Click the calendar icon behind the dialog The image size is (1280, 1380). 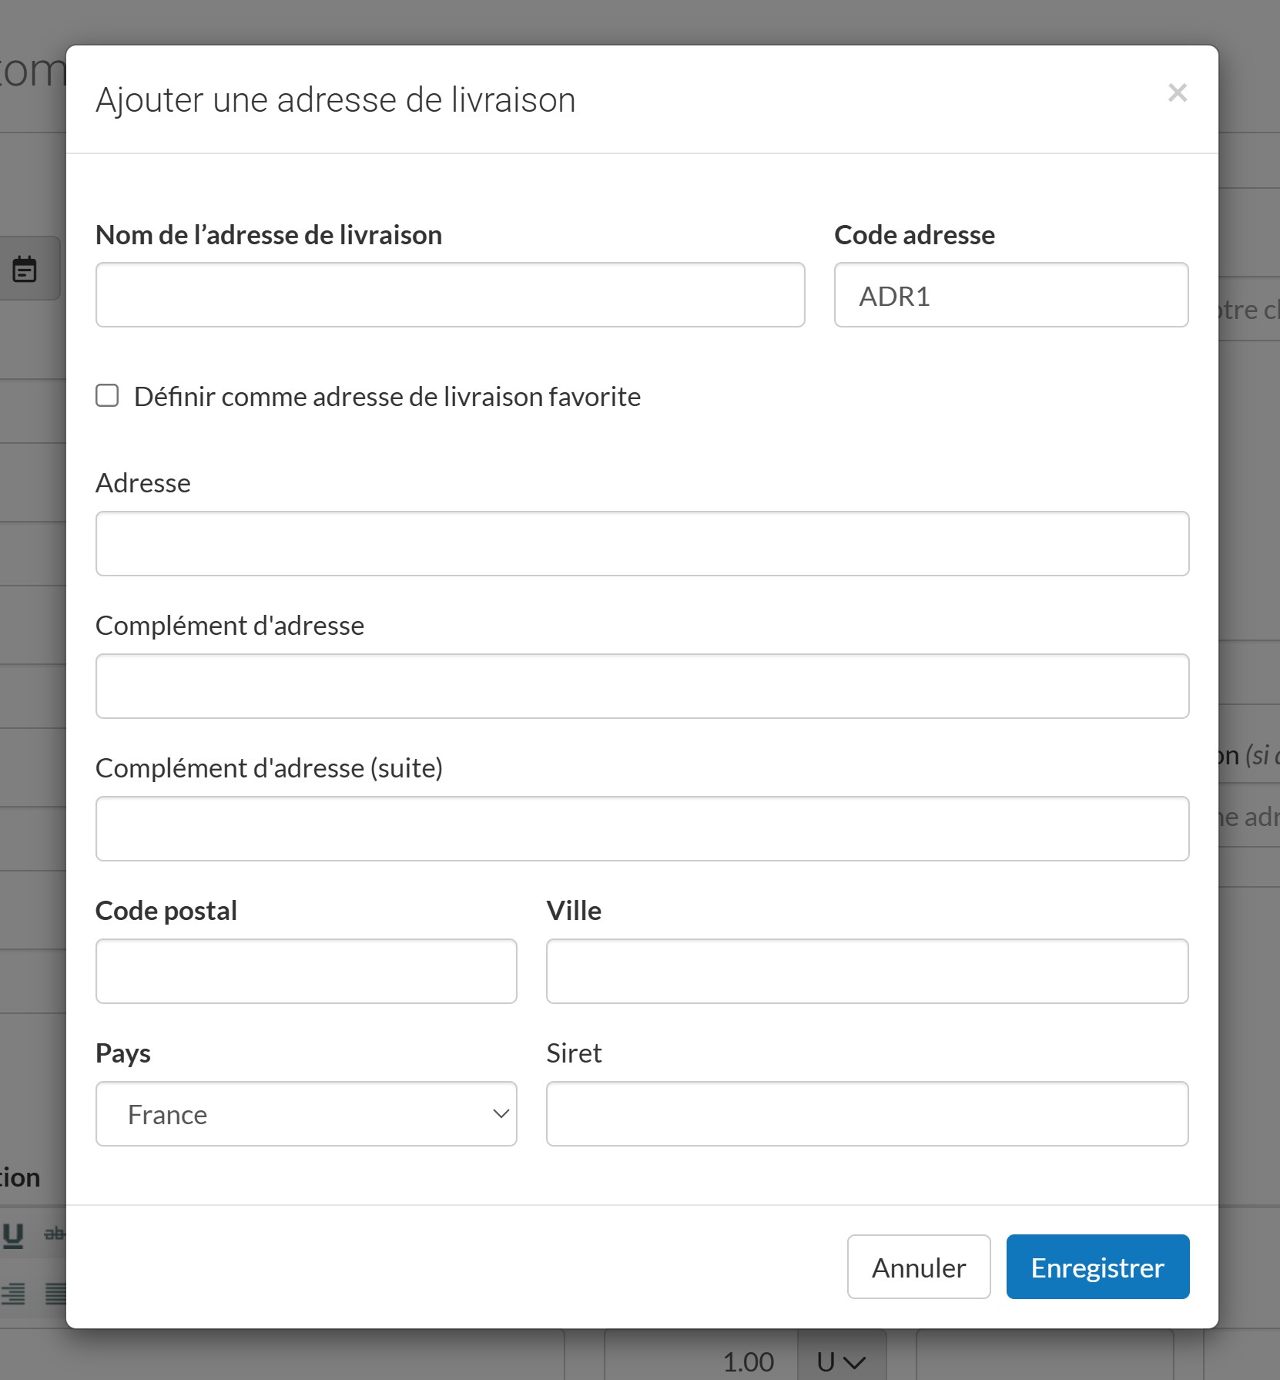[x=25, y=269]
